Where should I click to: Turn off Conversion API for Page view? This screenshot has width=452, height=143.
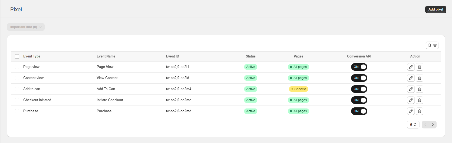tap(359, 67)
